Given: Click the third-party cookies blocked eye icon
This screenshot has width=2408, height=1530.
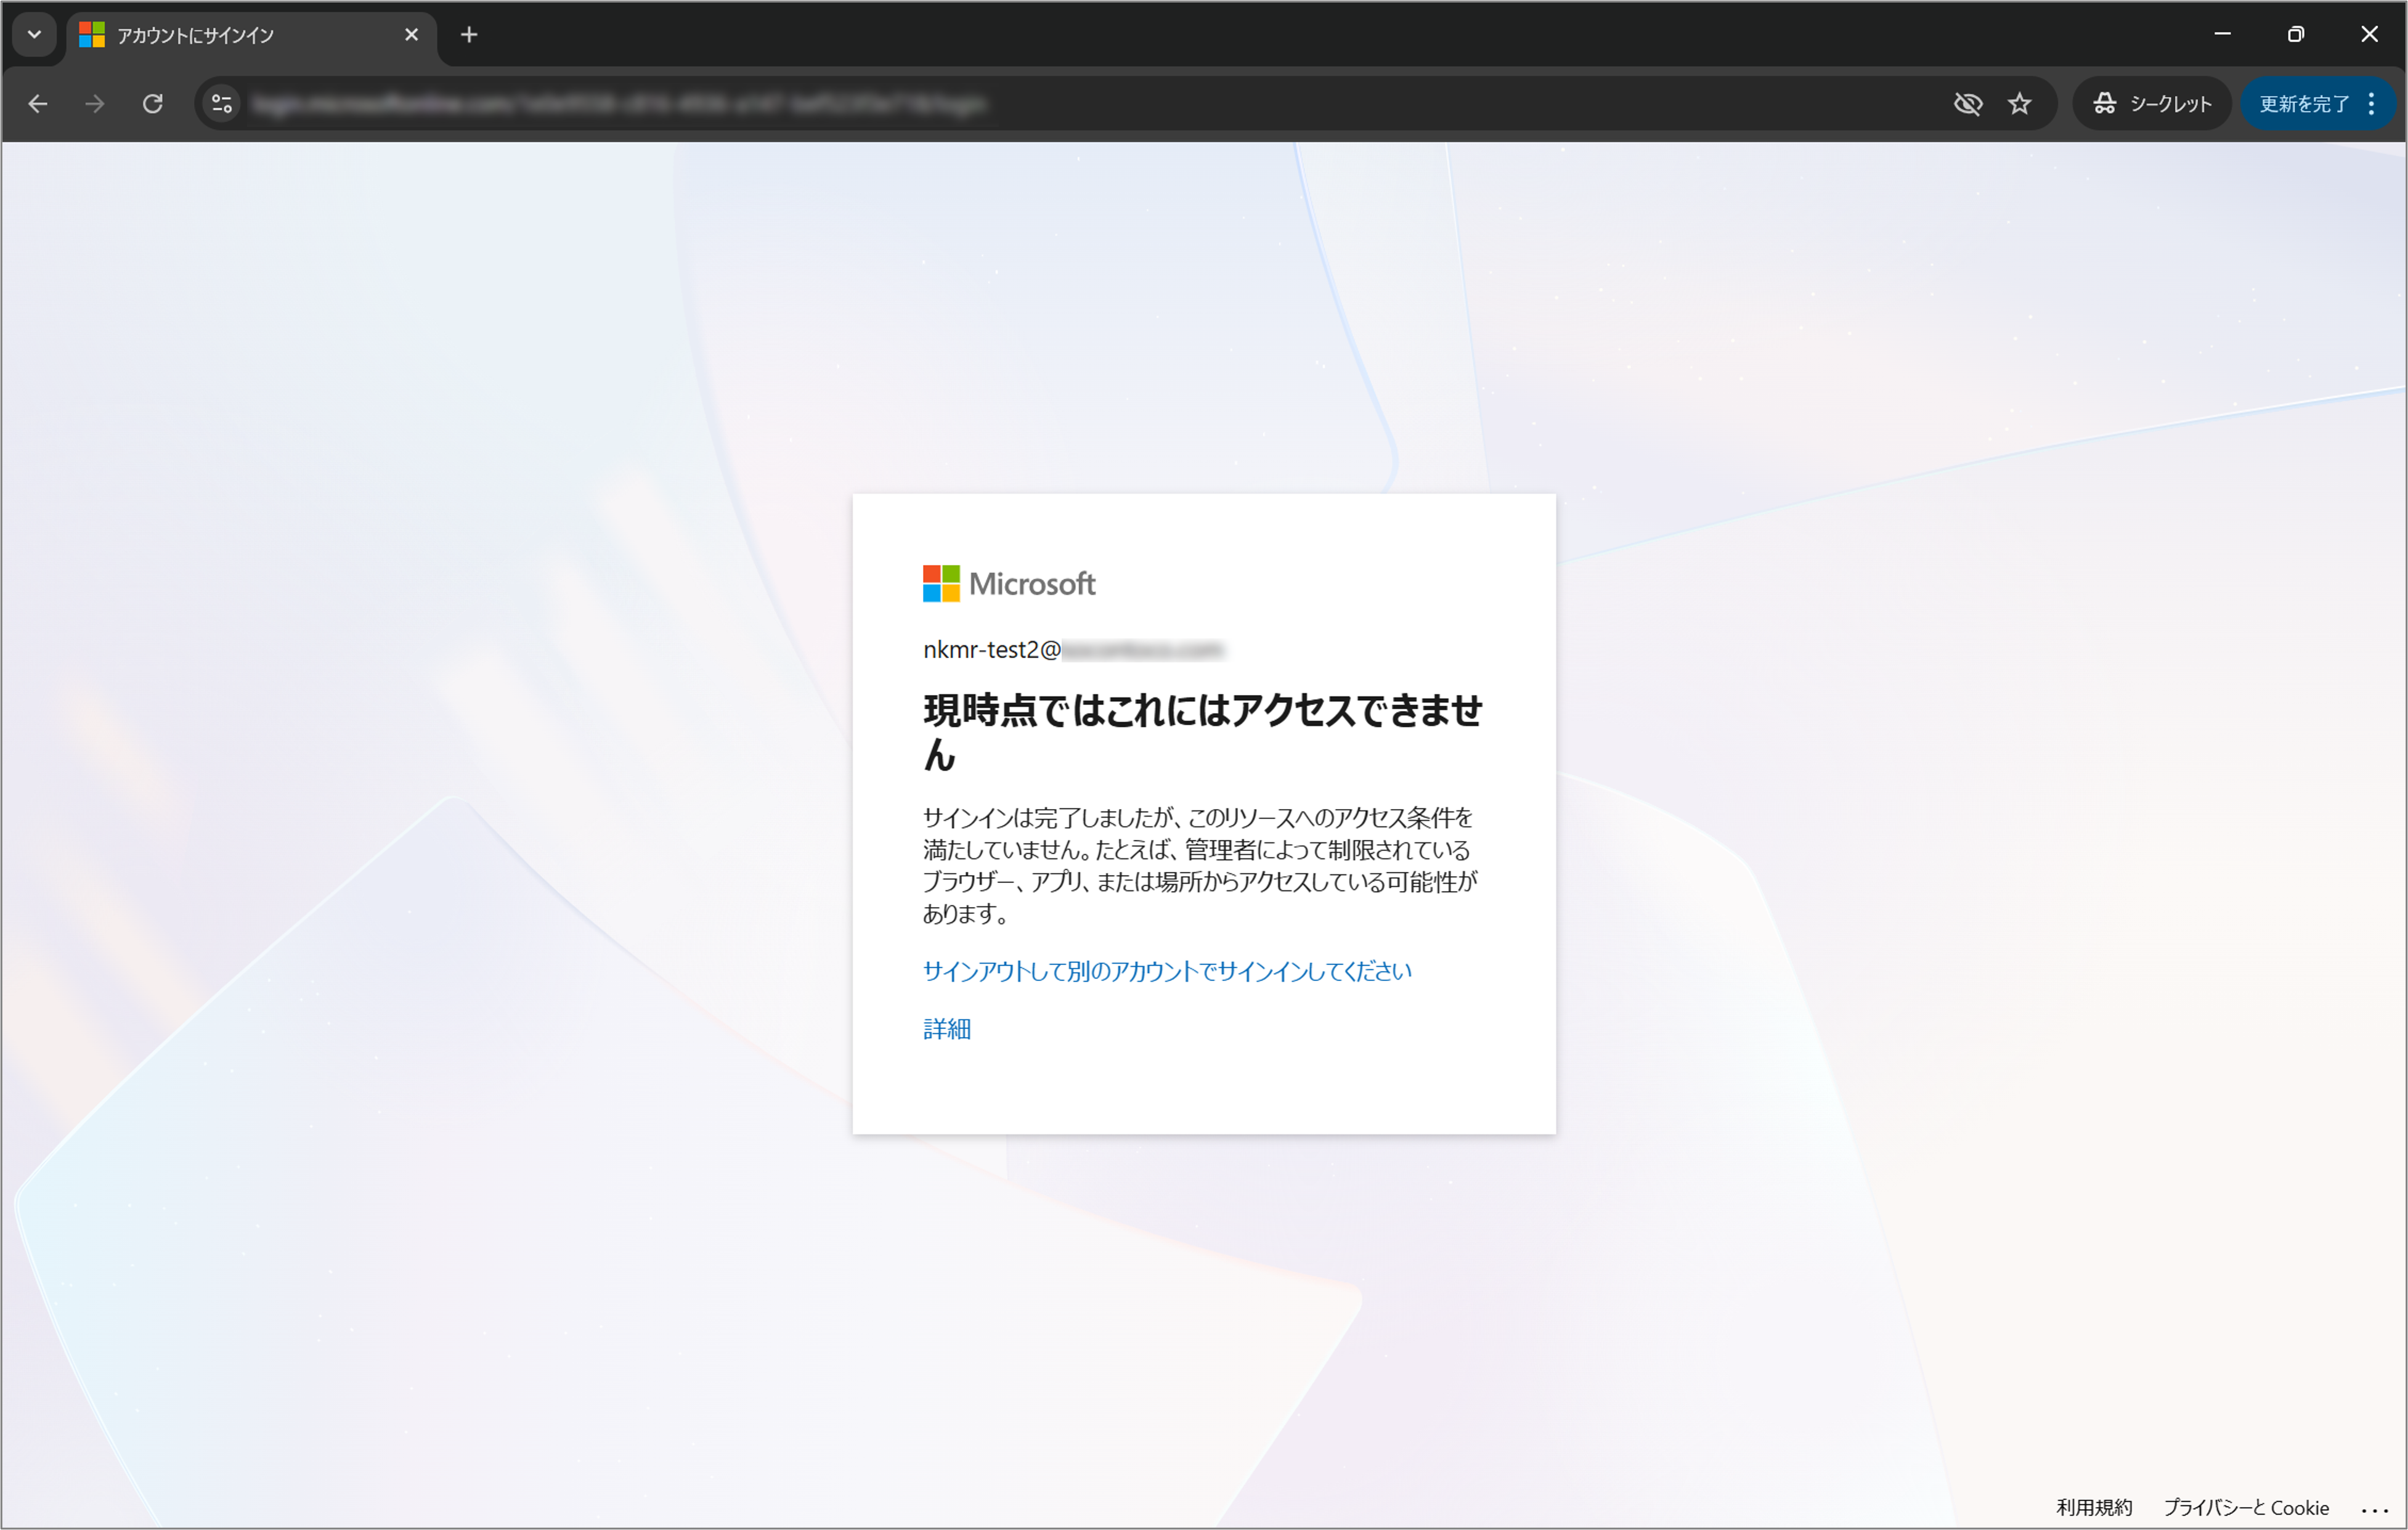Looking at the screenshot, I should (1967, 104).
